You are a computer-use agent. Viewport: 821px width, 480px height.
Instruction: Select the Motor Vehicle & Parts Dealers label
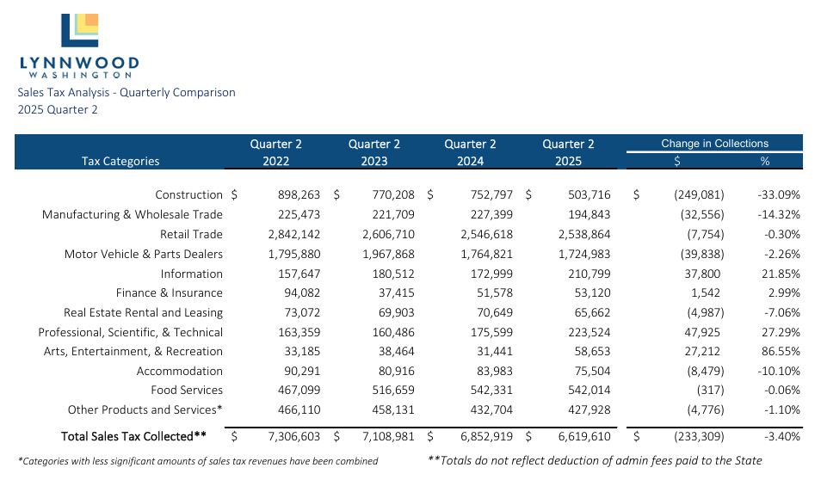144,254
